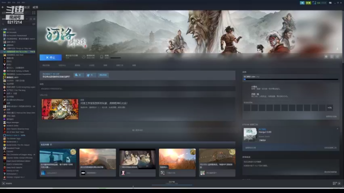Open Friends & Chat icon at bottom-right
This screenshot has width=344, height=193.
339,183
